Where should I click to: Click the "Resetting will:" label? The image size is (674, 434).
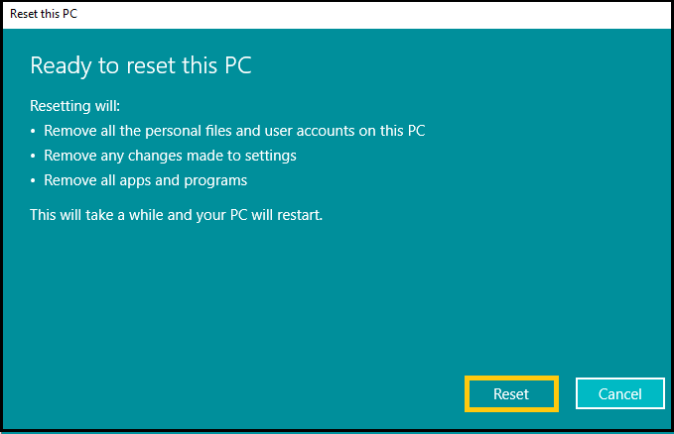(x=74, y=105)
